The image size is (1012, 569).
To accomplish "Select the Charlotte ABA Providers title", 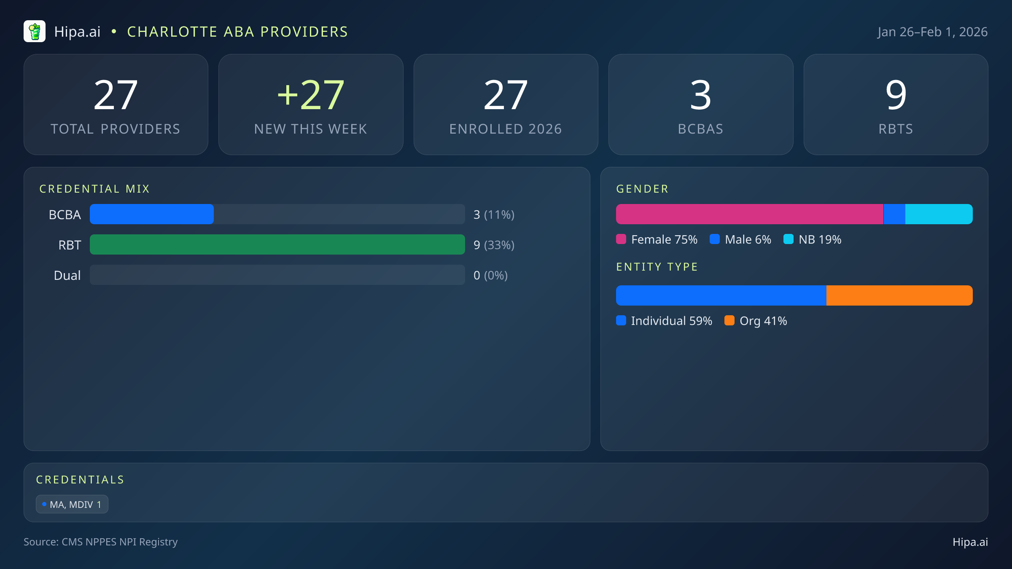I will click(x=237, y=31).
